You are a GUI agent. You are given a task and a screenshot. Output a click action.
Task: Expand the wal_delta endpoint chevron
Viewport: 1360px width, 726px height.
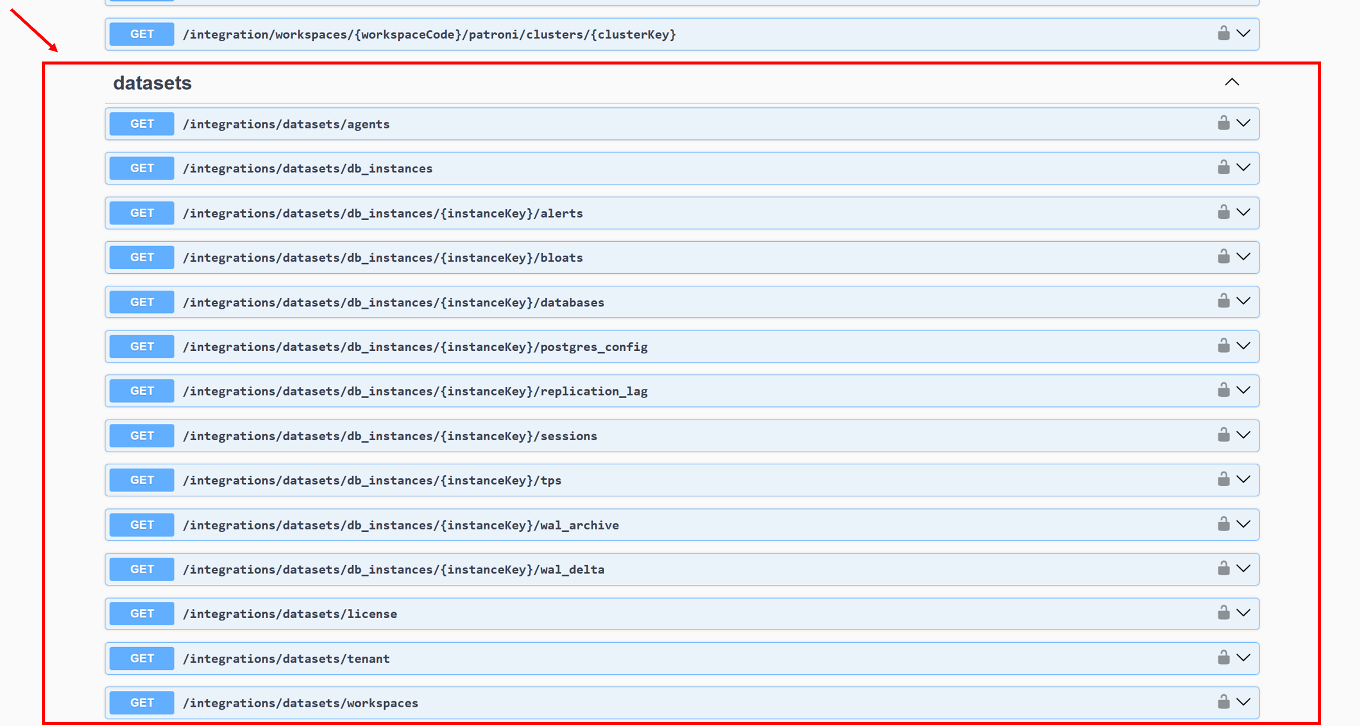[x=1243, y=569]
